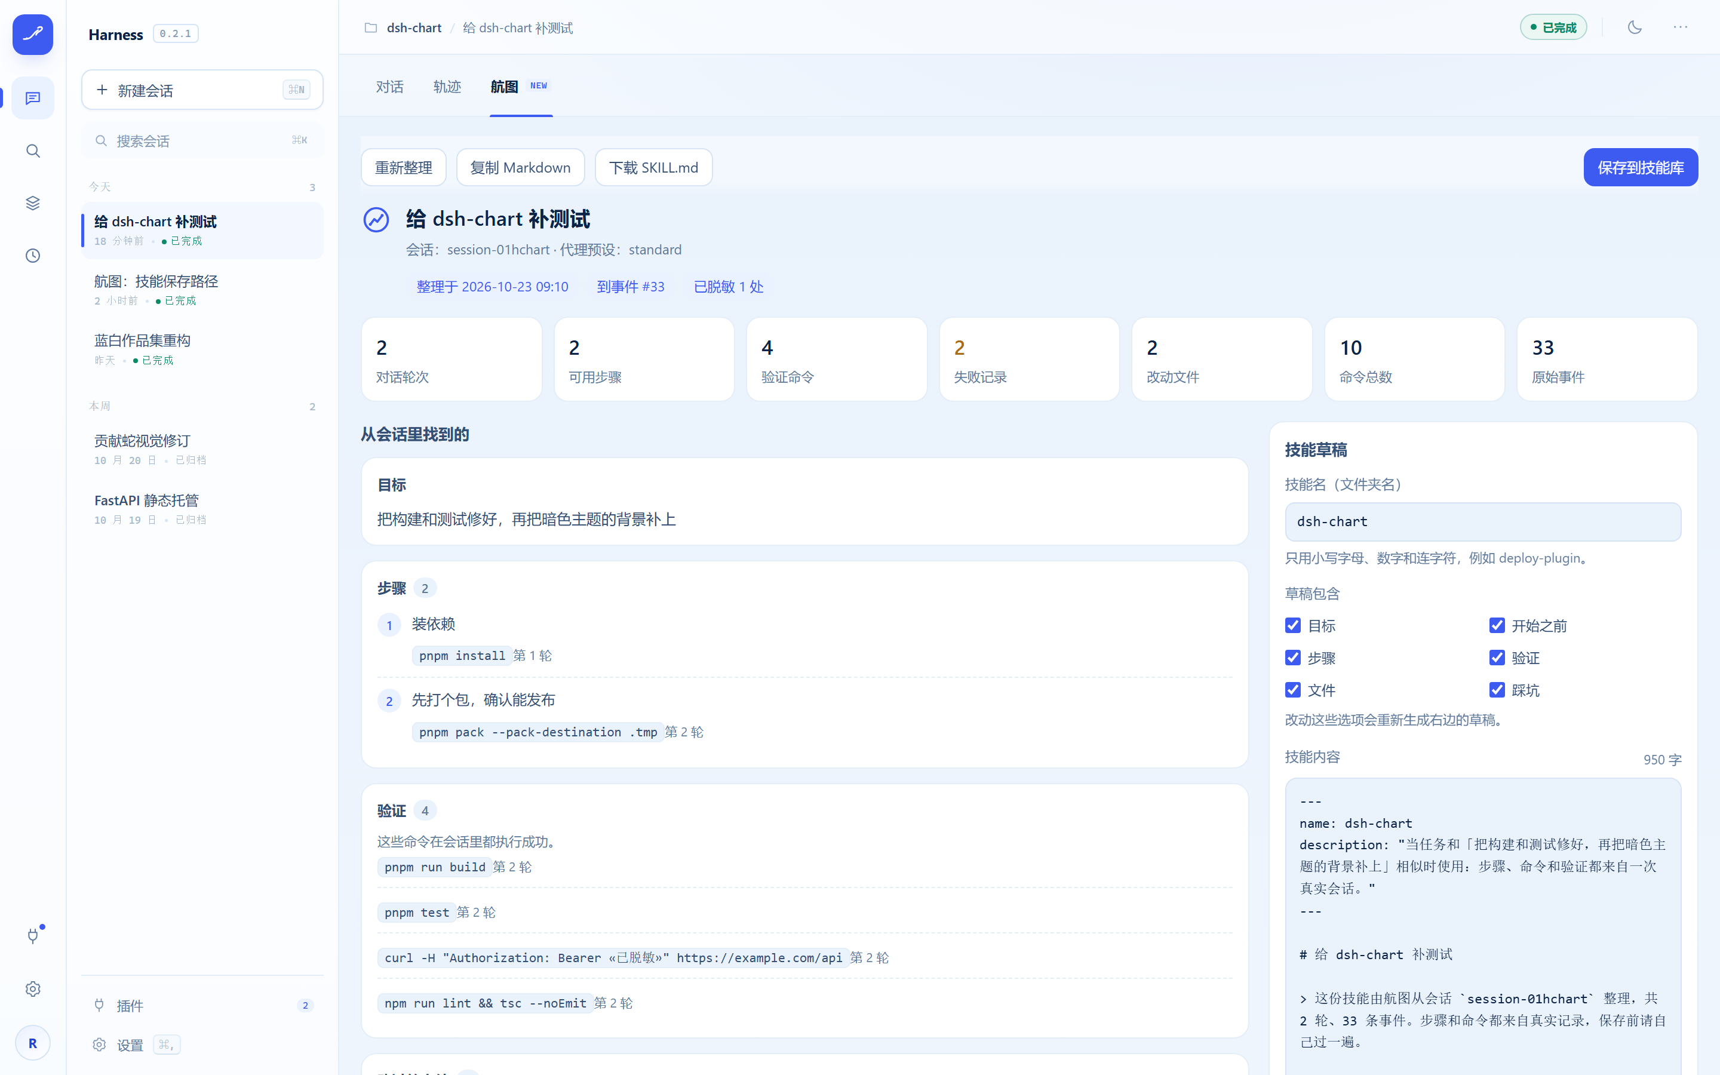Uncheck the 步骤 checkbox
This screenshot has width=1720, height=1075.
pos(1293,658)
